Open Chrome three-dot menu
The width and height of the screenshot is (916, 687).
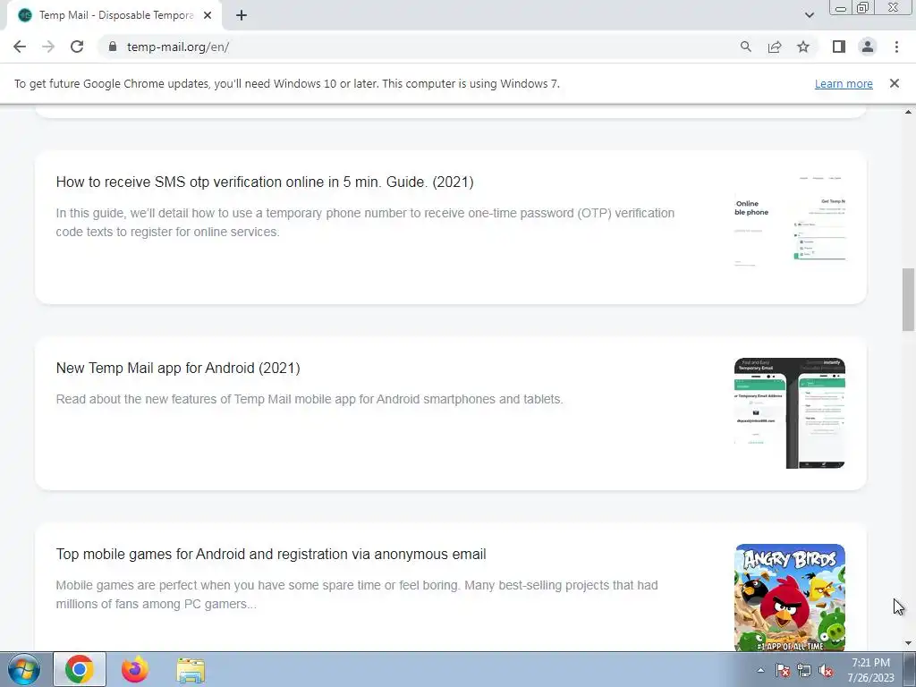coord(896,47)
